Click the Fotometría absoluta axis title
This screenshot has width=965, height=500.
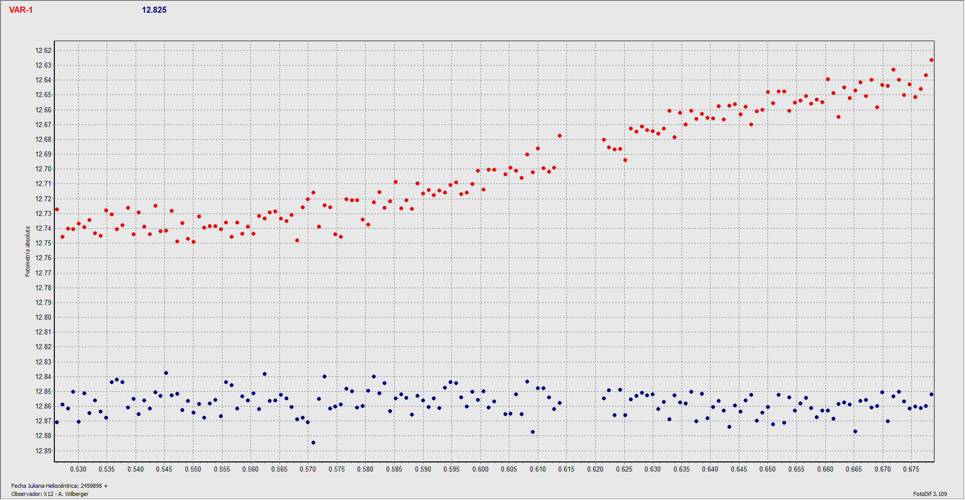28,252
